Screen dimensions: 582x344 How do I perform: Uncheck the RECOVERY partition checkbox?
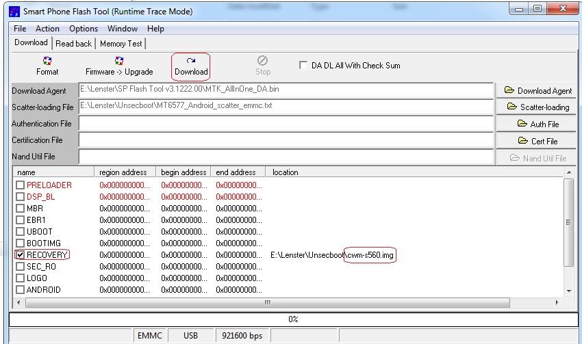tap(20, 254)
